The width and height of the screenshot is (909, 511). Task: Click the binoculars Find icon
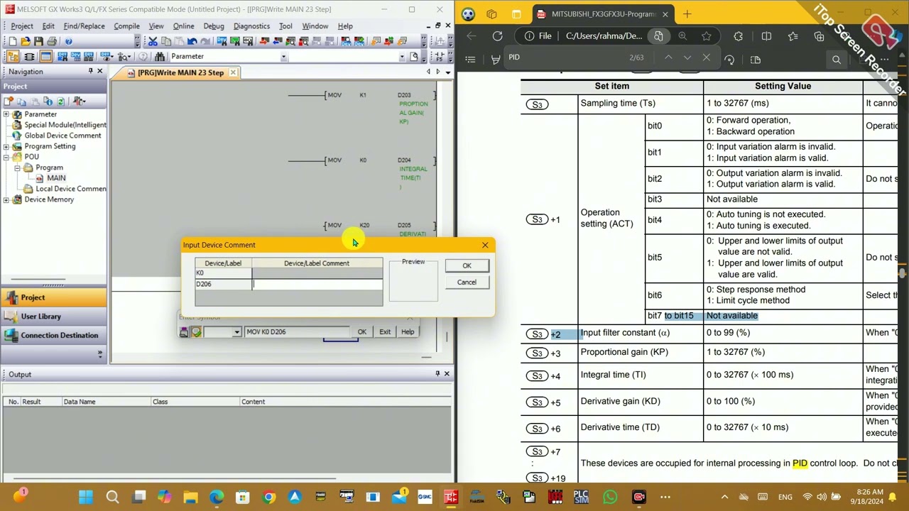pyautogui.click(x=160, y=57)
